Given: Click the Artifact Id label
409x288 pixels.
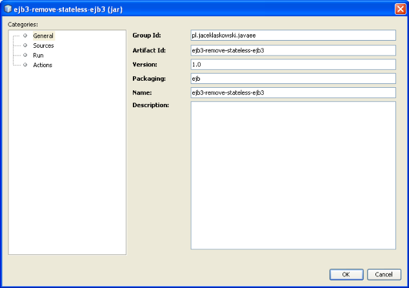Looking at the screenshot, I should 149,50.
